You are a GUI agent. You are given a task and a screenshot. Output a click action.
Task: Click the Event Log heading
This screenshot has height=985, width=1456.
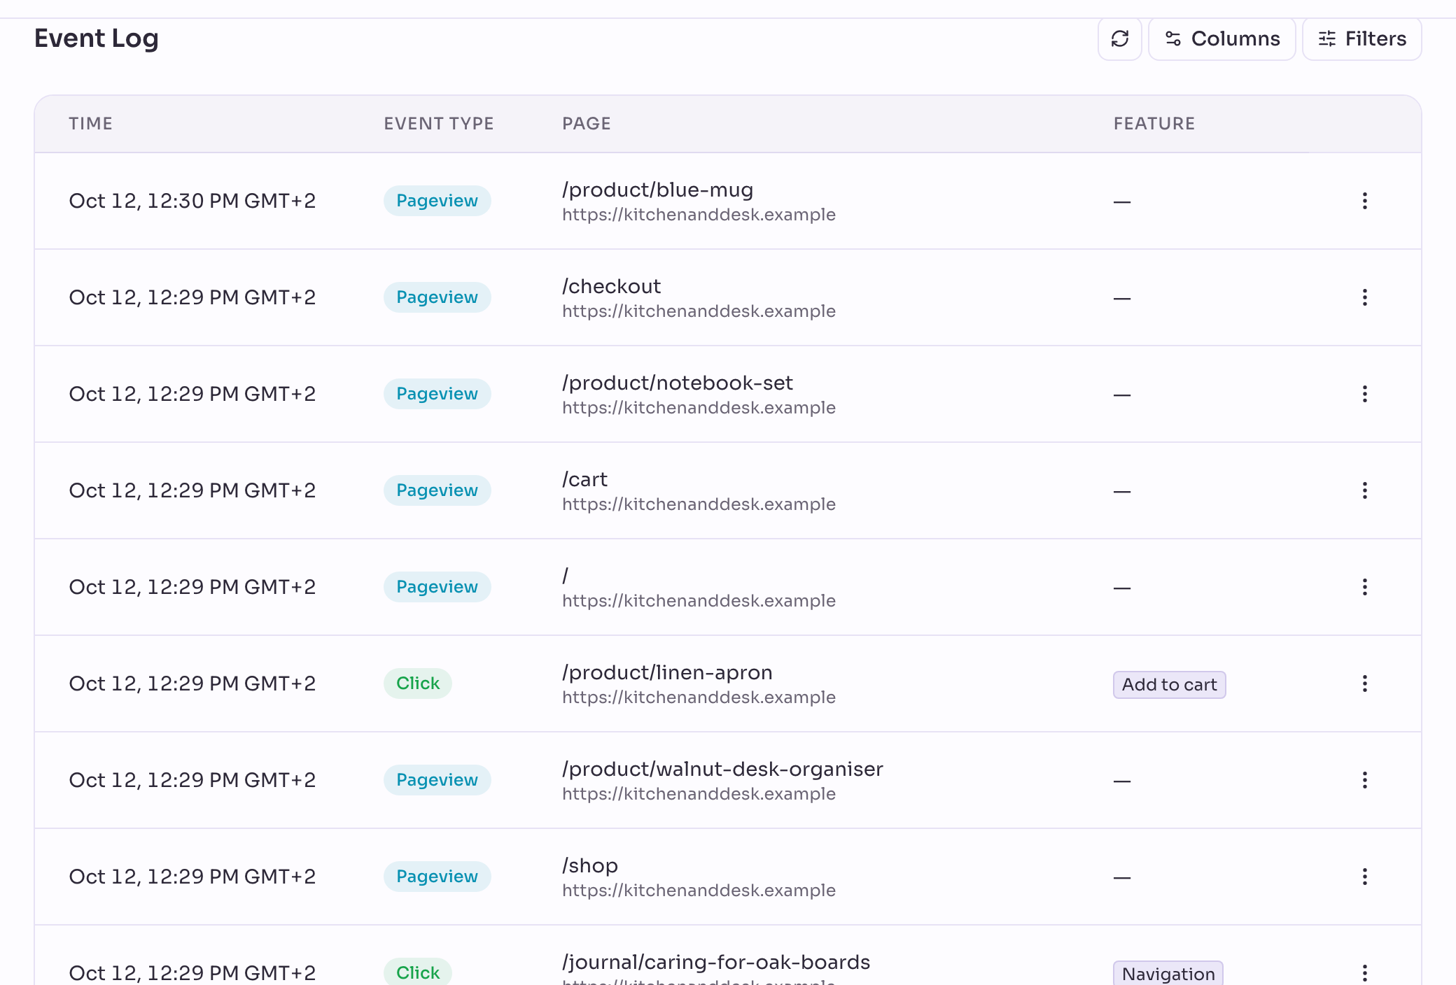(97, 38)
